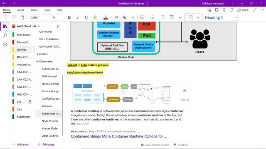
Task: Show recent notes clock icon
Action: click(x=5, y=44)
